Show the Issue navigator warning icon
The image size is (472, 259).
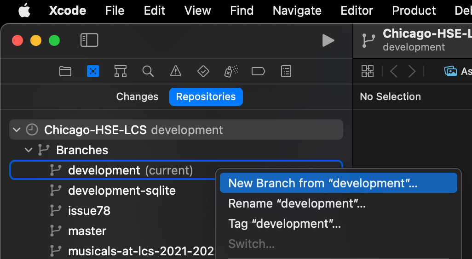(x=175, y=71)
